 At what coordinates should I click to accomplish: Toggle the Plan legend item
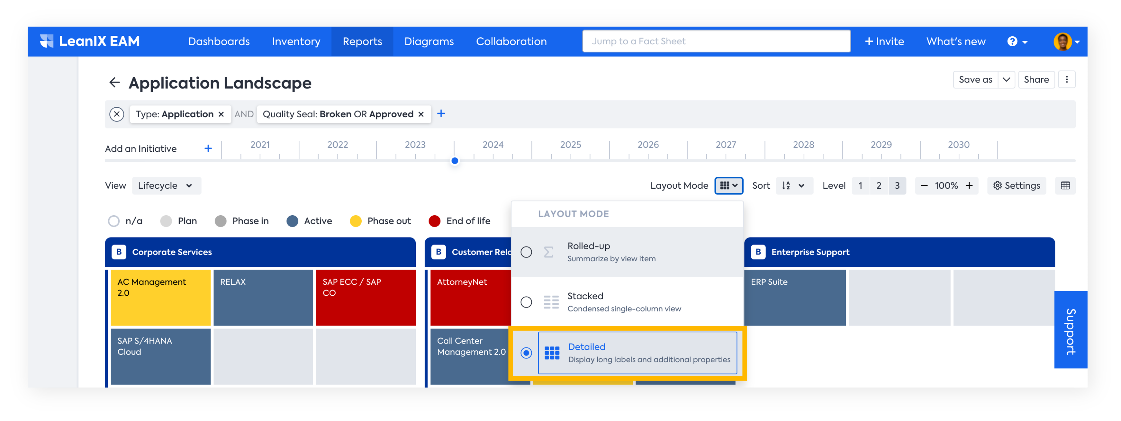pyautogui.click(x=178, y=221)
